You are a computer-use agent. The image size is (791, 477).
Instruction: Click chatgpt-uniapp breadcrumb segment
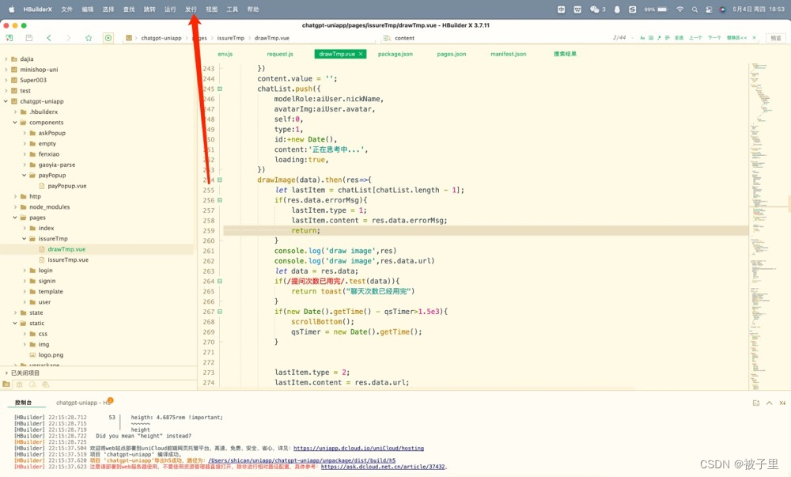[x=161, y=38]
